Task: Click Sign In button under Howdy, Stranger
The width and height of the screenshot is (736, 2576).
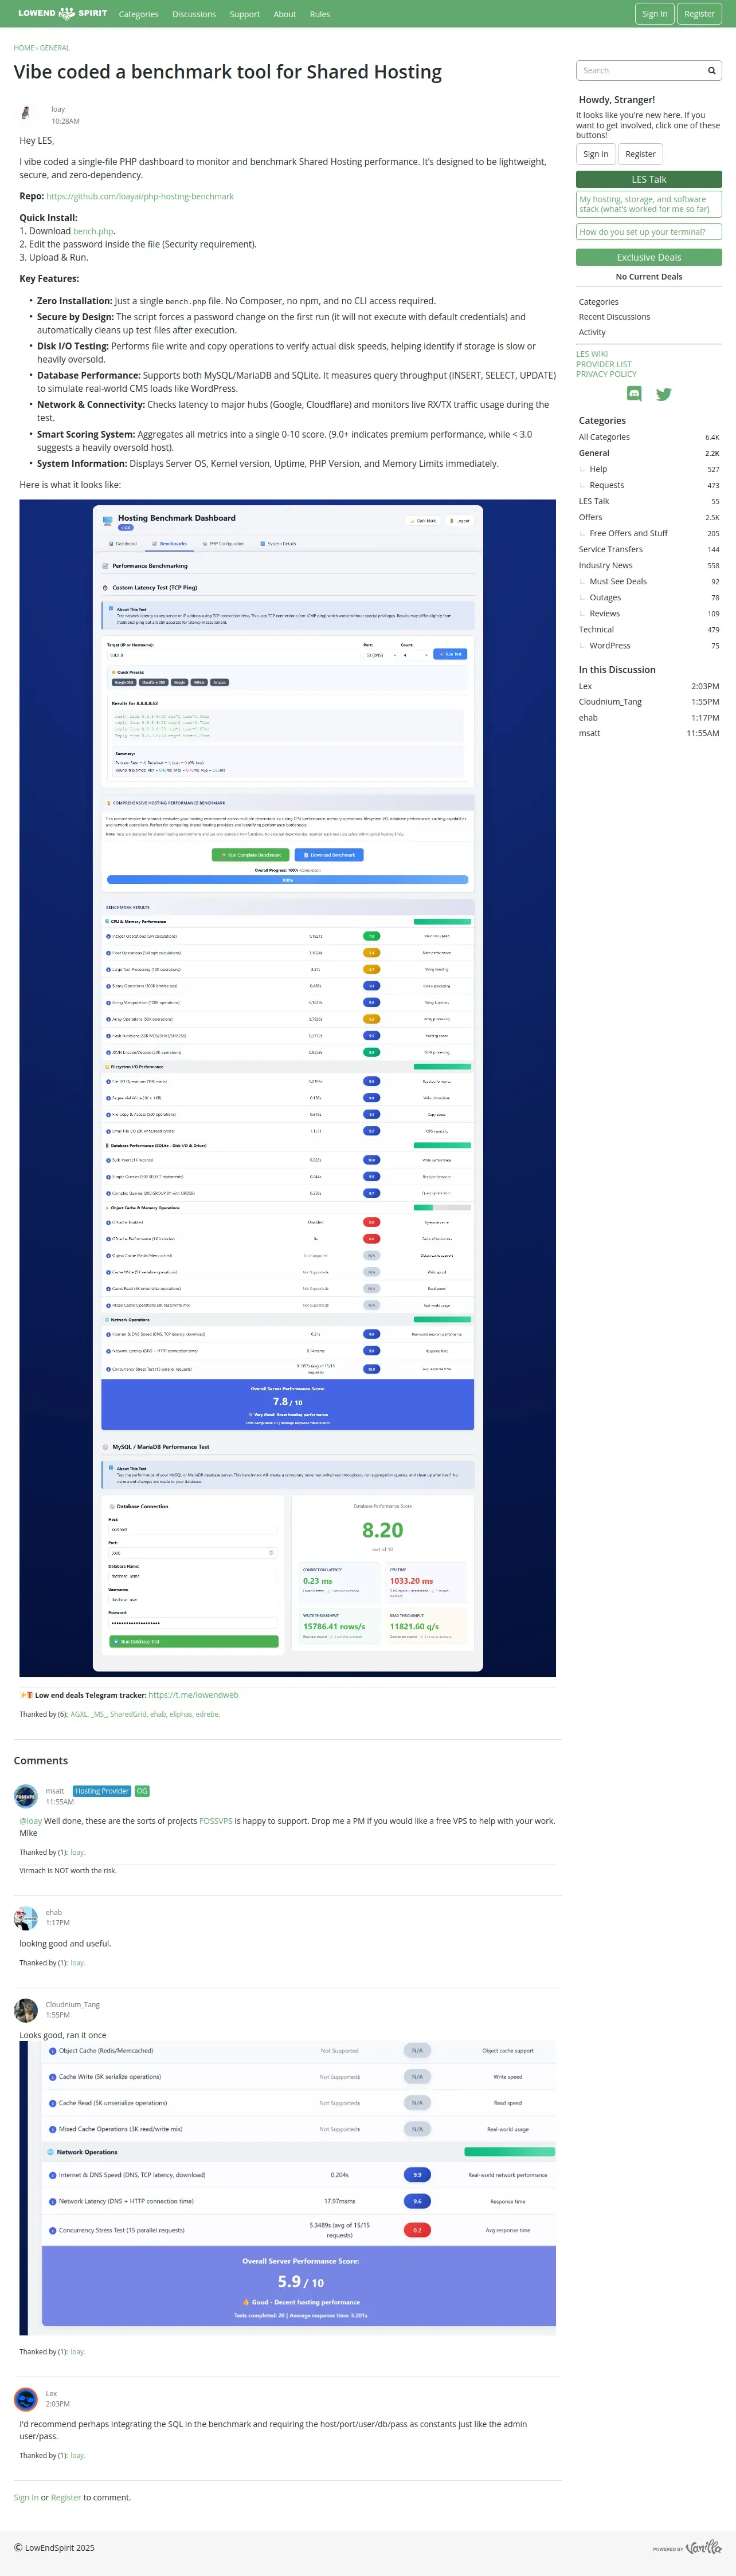Action: [596, 154]
